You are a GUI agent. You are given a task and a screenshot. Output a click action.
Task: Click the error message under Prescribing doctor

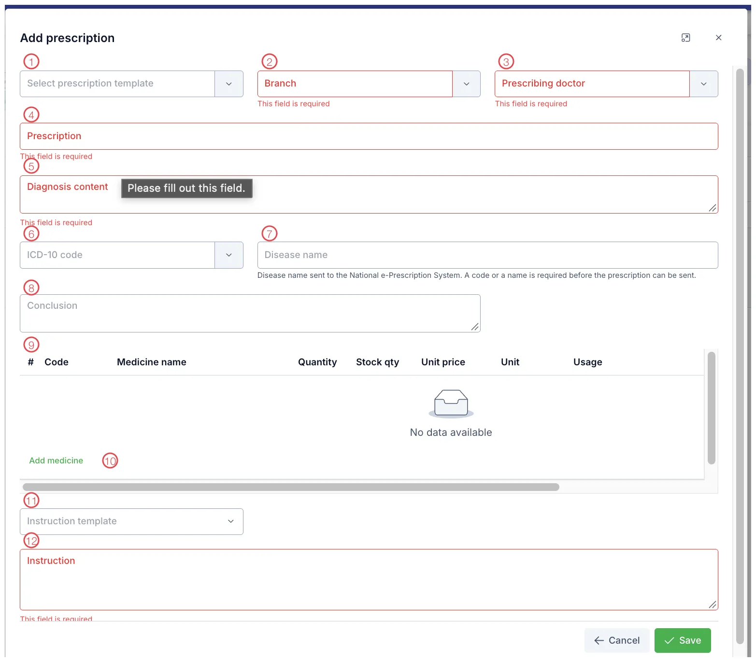[x=531, y=104]
